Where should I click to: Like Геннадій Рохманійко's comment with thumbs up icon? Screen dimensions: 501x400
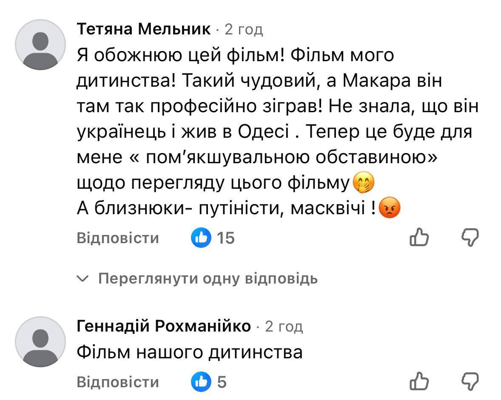[419, 382]
